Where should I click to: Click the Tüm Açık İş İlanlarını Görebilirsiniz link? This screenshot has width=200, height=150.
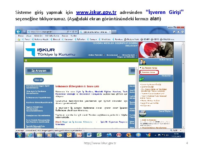click(x=36, y=92)
